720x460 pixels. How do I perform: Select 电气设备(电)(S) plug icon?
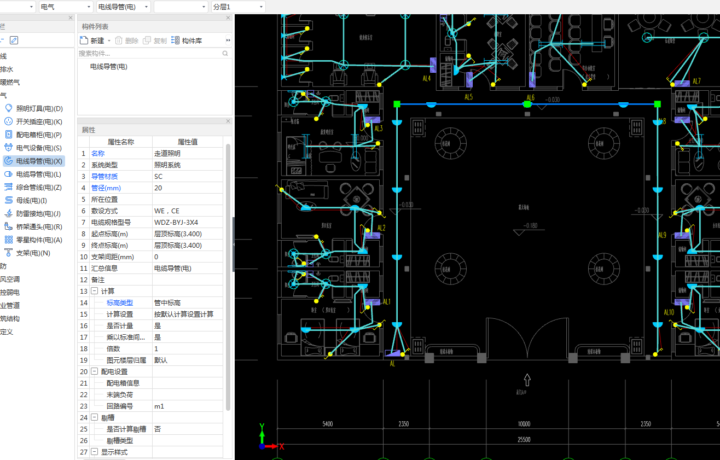click(x=8, y=148)
